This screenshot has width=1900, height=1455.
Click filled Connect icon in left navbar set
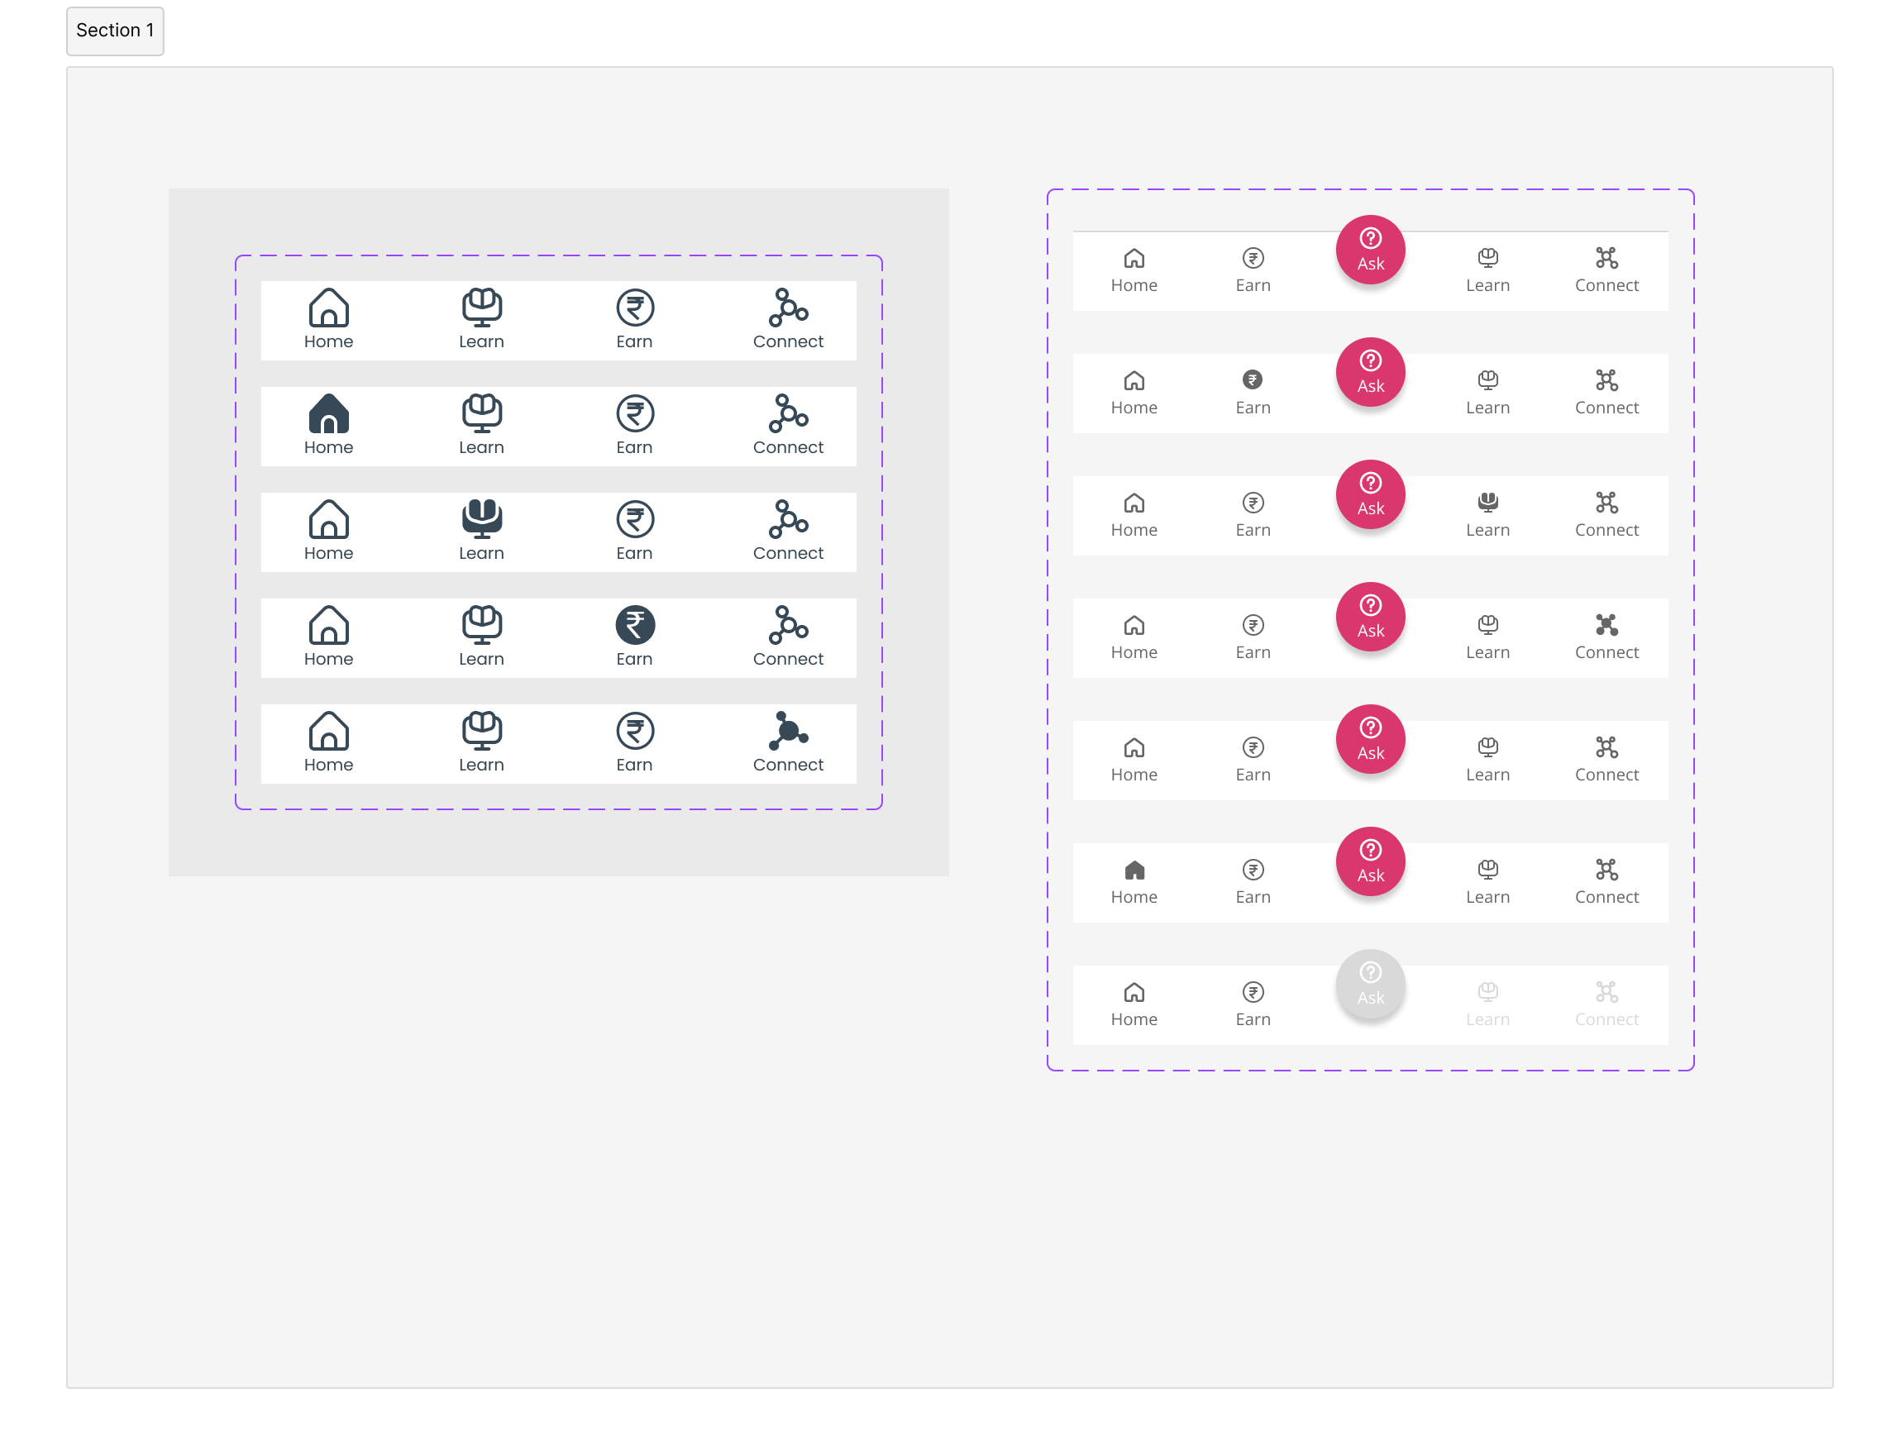(787, 732)
